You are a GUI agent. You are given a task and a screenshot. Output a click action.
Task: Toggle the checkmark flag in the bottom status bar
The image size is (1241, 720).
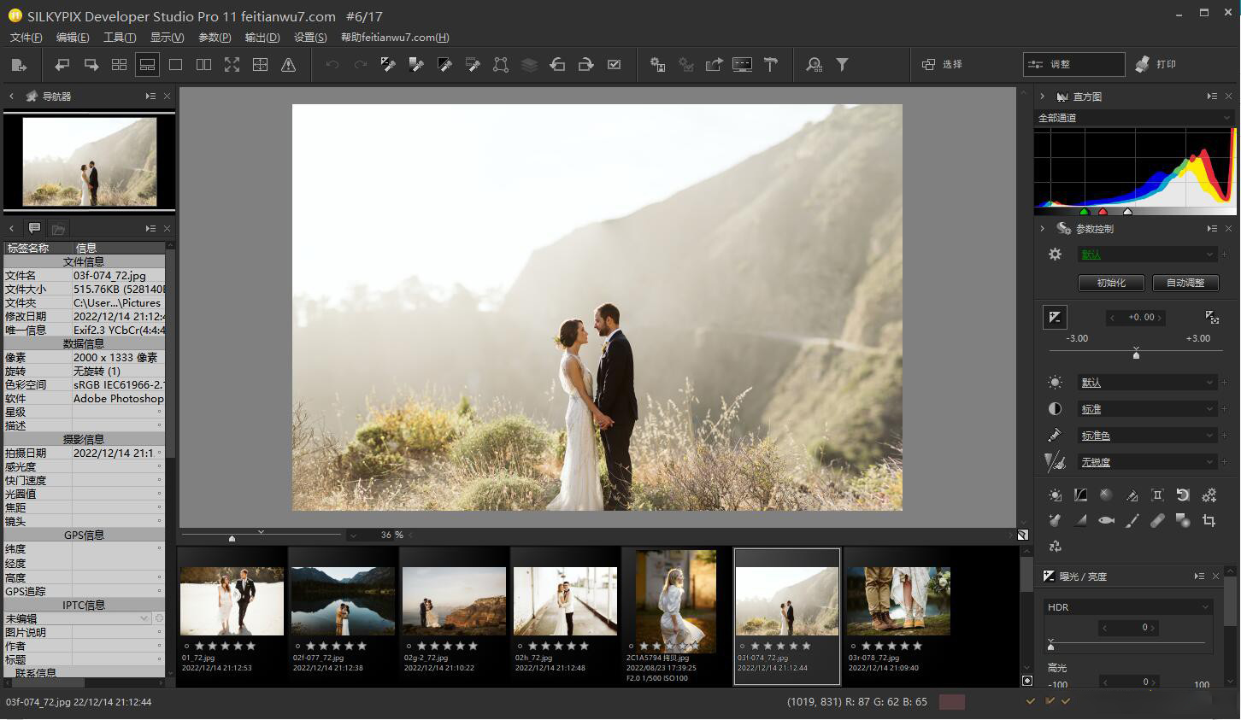coord(1030,700)
